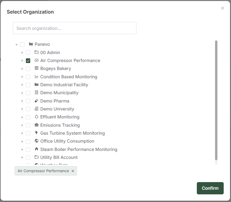Remove the Air Compressor Performance tag
This screenshot has height=202, width=231.
click(73, 171)
